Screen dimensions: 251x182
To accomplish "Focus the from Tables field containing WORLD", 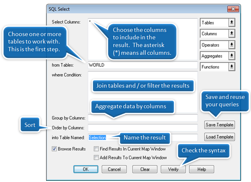I will (x=142, y=65).
